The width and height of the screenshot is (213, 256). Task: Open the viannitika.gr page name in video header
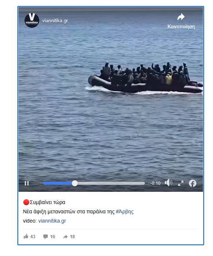coord(55,21)
